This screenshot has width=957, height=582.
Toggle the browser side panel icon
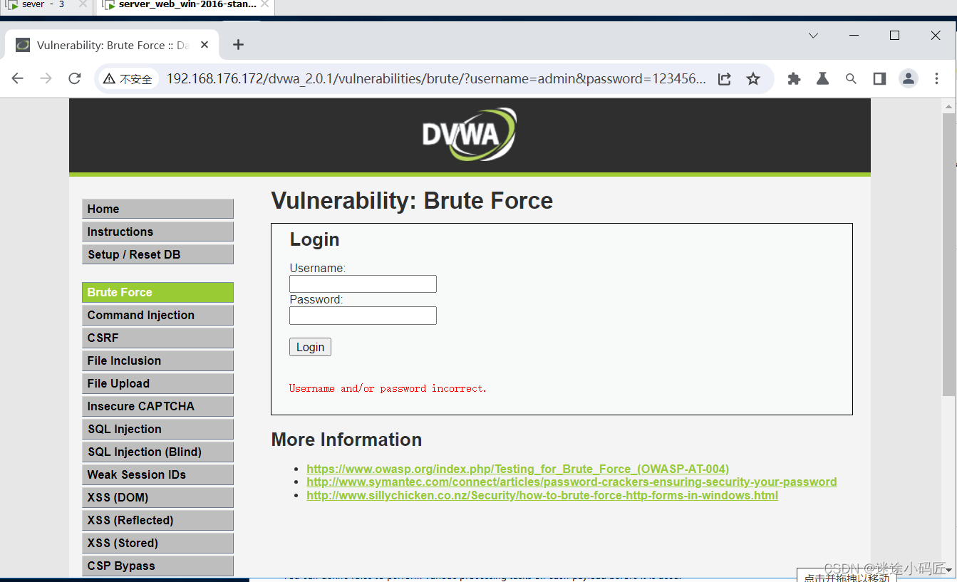879,79
